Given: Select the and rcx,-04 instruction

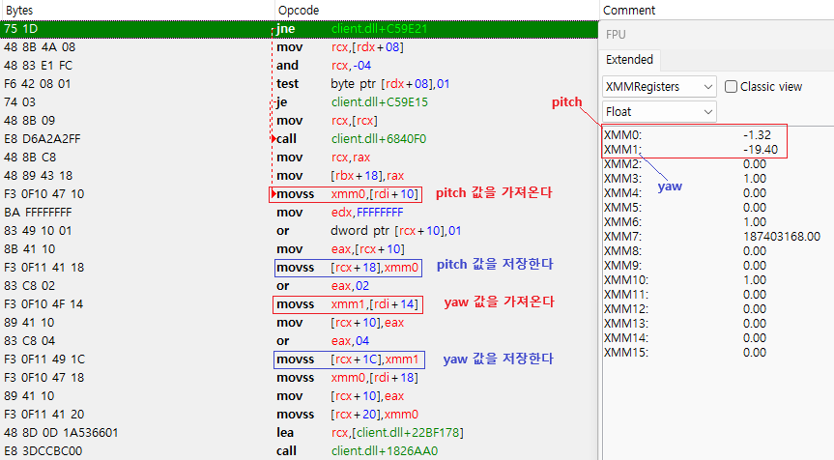Looking at the screenshot, I should [x=324, y=66].
